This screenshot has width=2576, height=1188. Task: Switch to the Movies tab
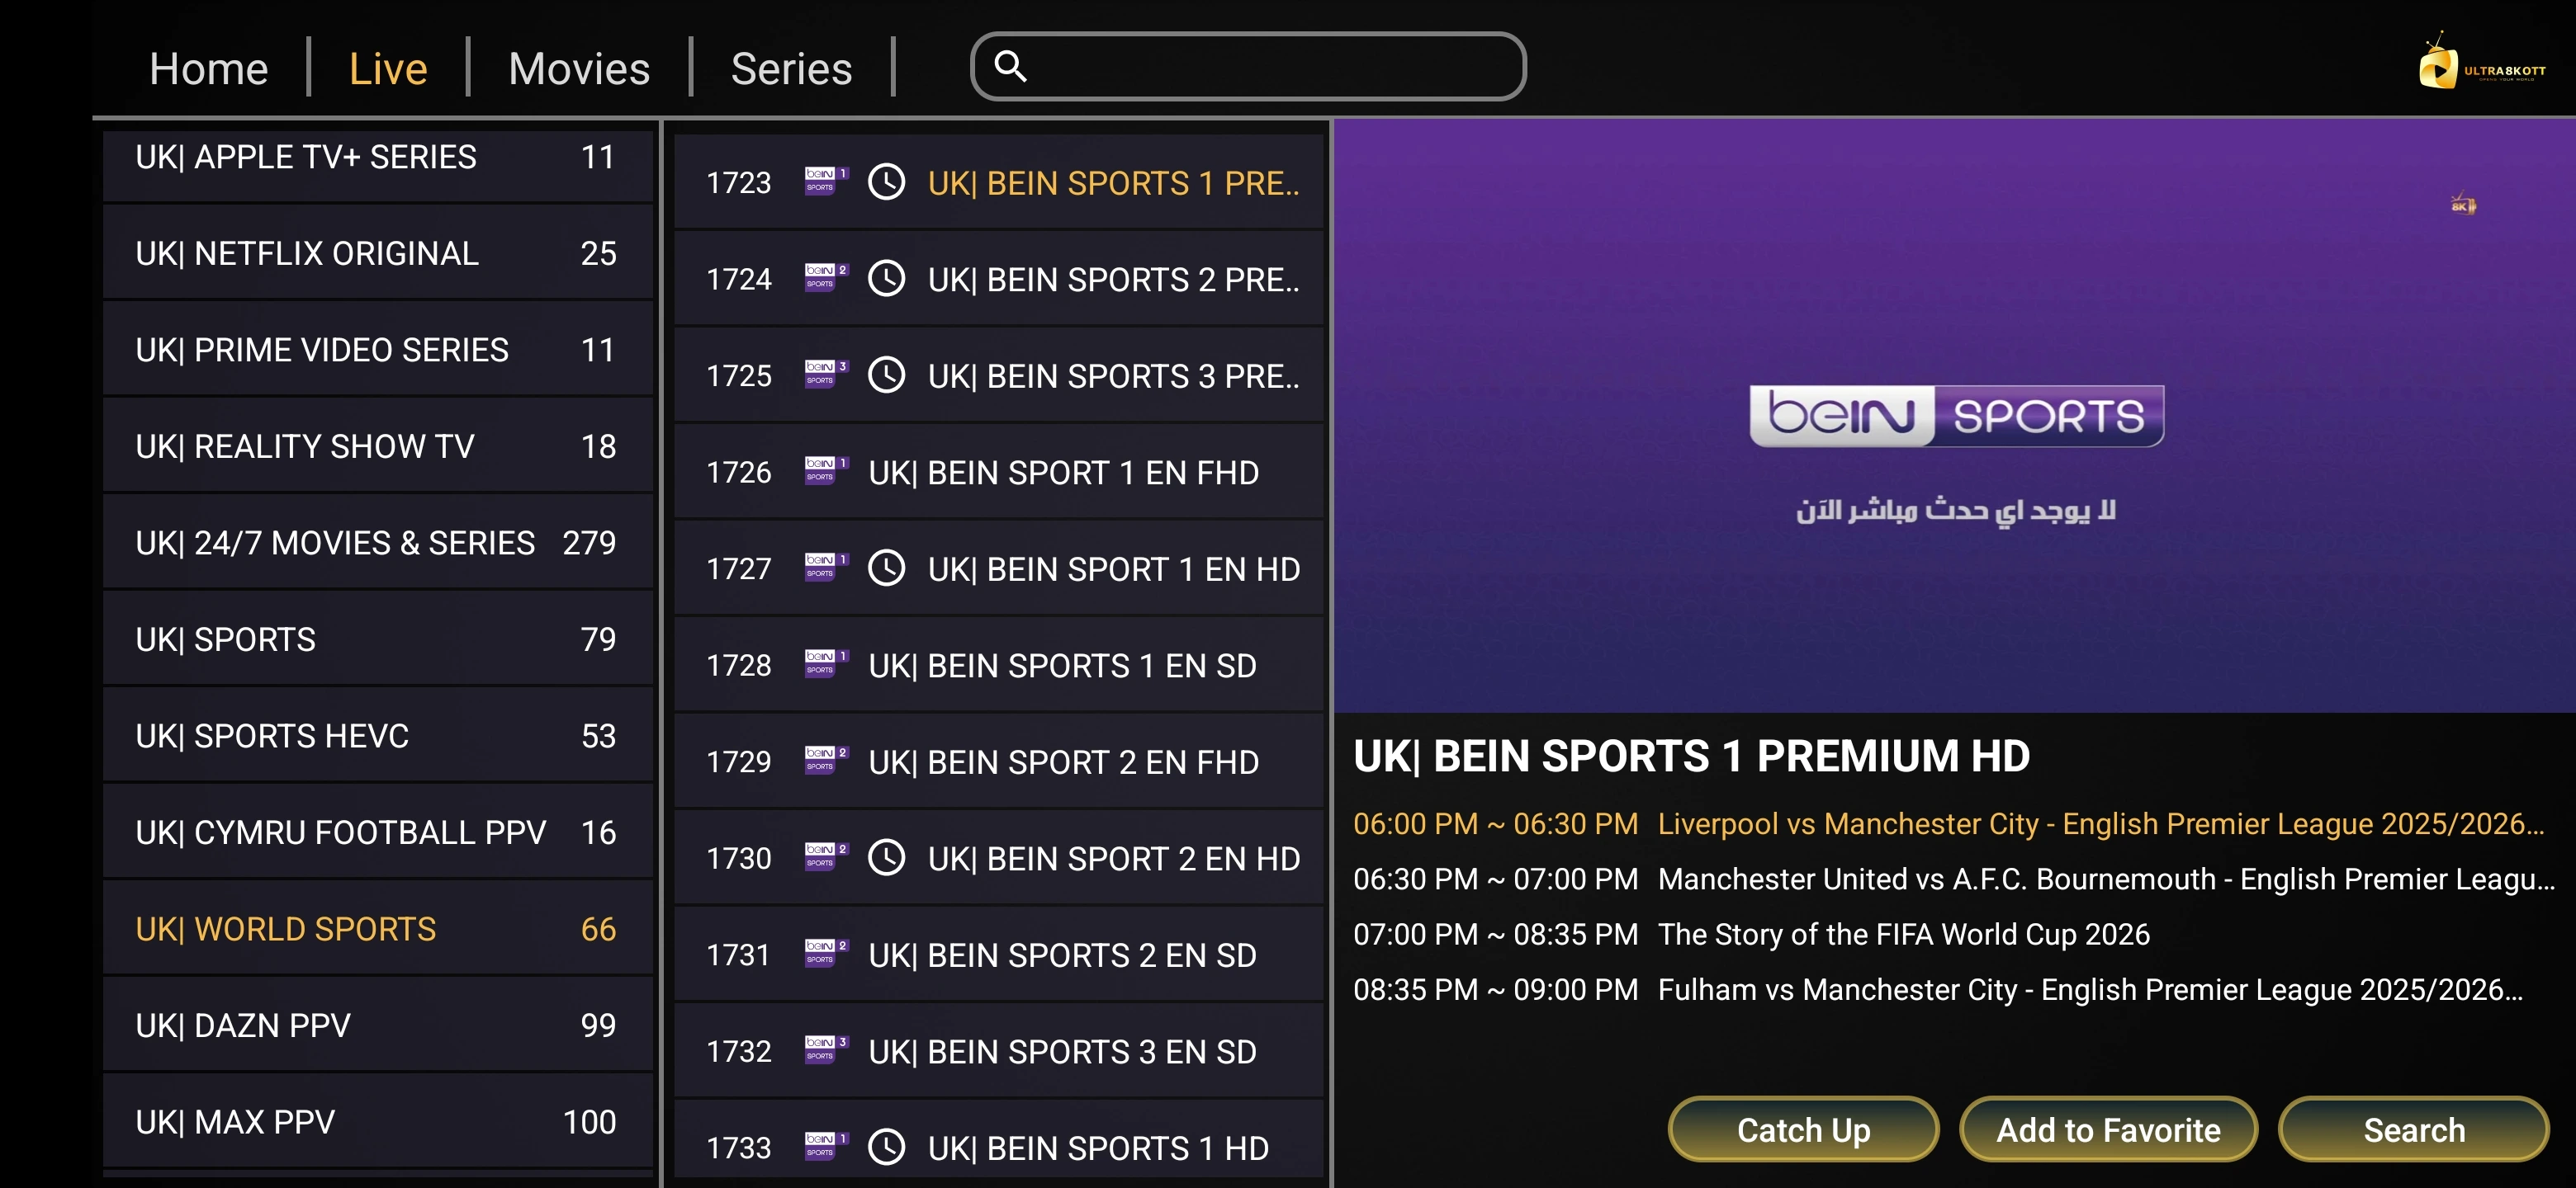coord(579,69)
